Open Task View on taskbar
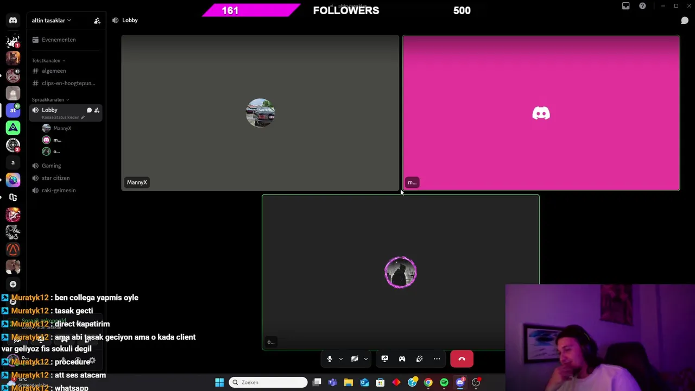 click(x=317, y=382)
